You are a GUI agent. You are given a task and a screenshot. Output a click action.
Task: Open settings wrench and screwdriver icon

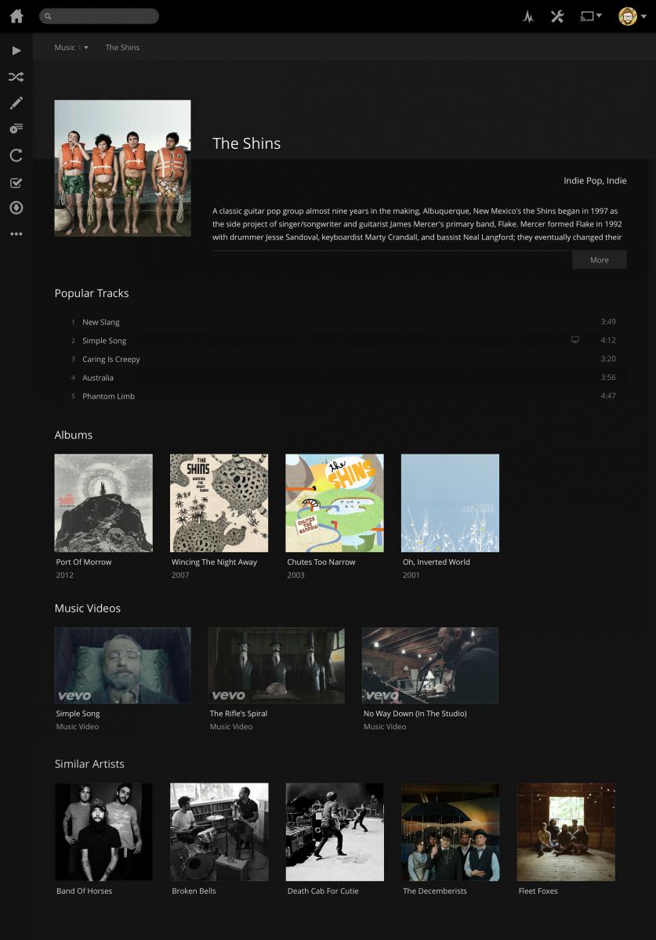557,16
